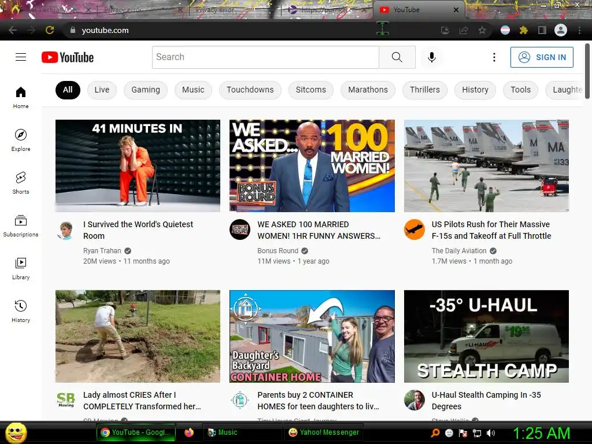Screen dimensions: 592x444
Task: Select the Tools filter chip
Action: (520, 90)
